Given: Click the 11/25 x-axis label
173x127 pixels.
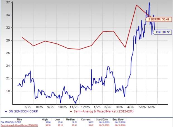Looking at the screenshot, I should click(x=74, y=107).
